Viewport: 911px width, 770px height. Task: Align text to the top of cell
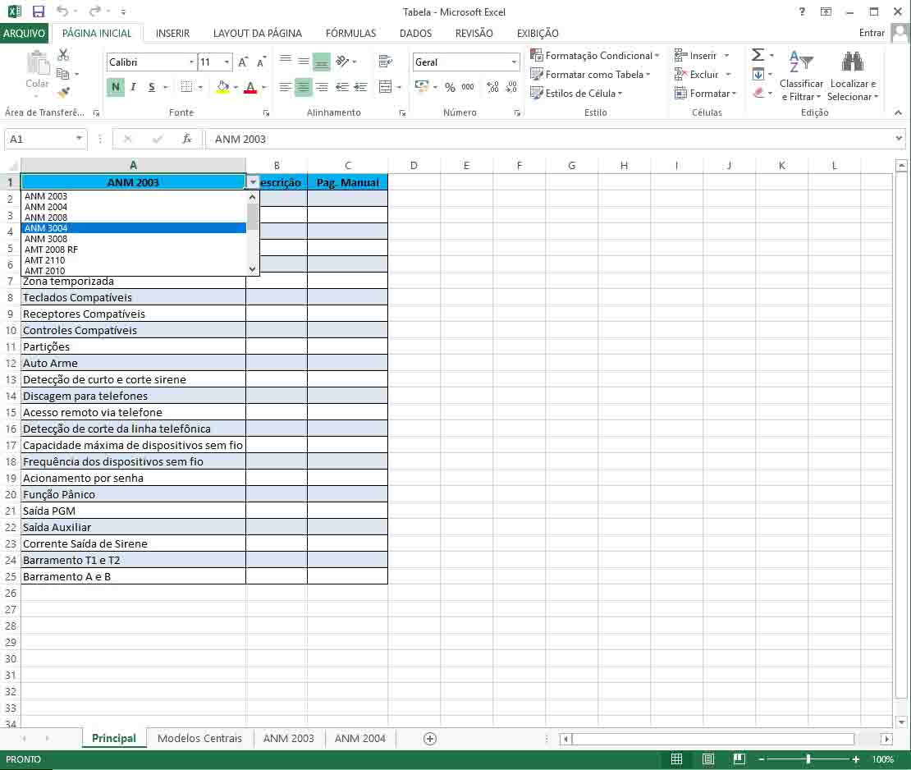click(285, 61)
